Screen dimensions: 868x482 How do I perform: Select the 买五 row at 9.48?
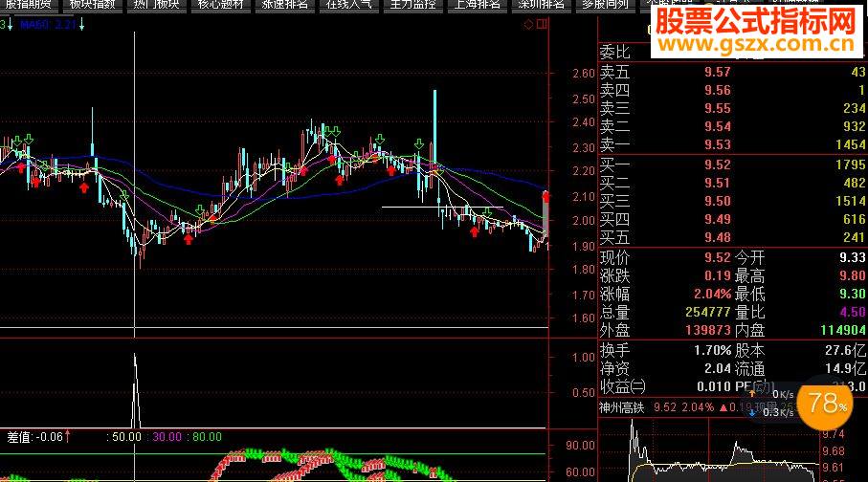(x=732, y=238)
